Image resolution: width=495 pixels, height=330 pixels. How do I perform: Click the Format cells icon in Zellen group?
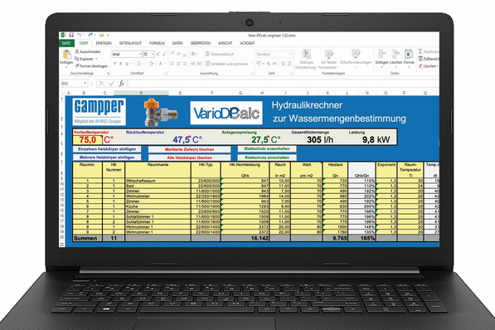409,55
